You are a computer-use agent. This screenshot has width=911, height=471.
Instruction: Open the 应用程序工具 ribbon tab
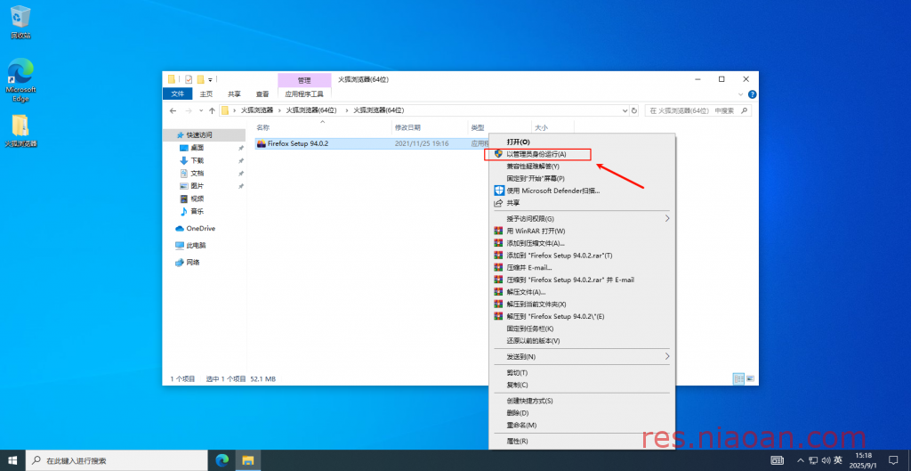(x=304, y=93)
